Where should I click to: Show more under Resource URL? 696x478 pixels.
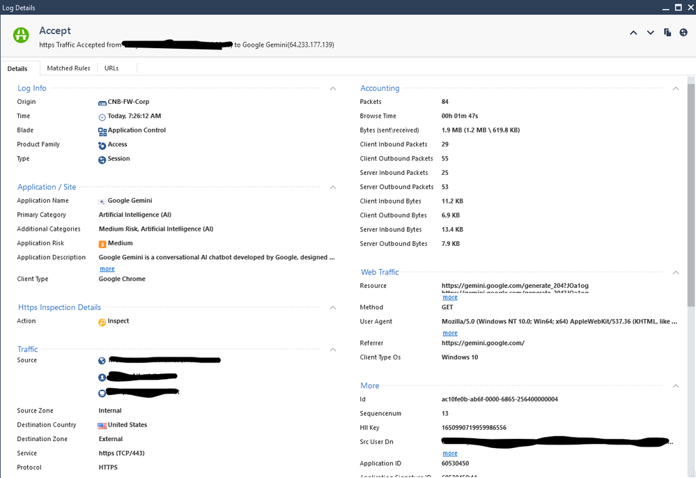click(x=449, y=298)
